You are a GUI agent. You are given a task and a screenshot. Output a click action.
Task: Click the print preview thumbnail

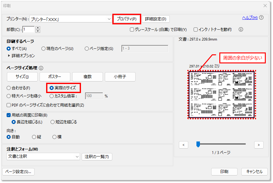point(222,94)
